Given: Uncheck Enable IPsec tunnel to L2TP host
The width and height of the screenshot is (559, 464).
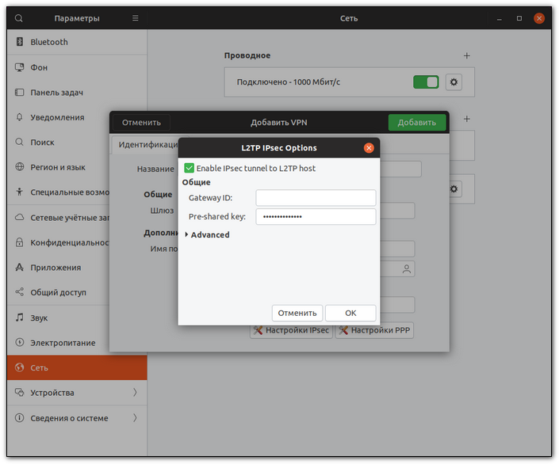Looking at the screenshot, I should point(189,168).
